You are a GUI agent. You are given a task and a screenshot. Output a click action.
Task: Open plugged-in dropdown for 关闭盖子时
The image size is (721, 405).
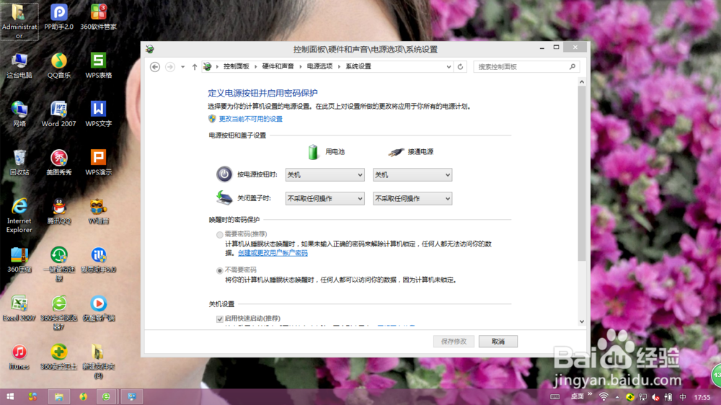(412, 199)
